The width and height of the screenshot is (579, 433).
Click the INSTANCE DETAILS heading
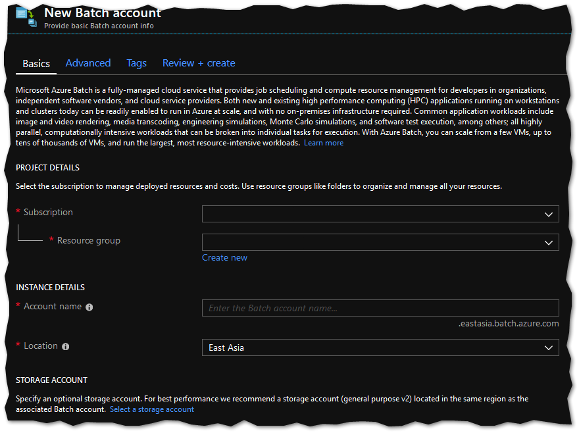50,288
